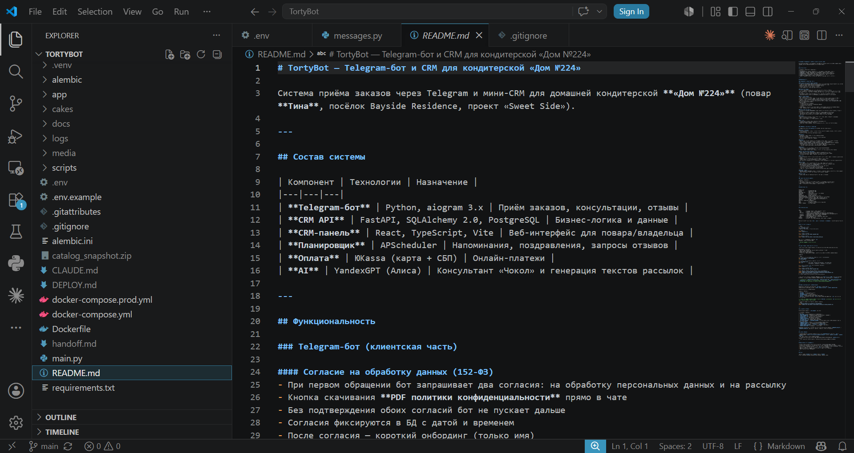Open Remote Explorer view
Screen dimensions: 854x453
16,168
